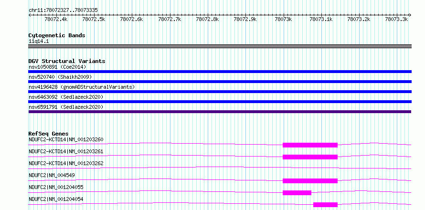Click the 78073.3k ruler tick label
The height and width of the screenshot is (210, 425).
(396, 19)
